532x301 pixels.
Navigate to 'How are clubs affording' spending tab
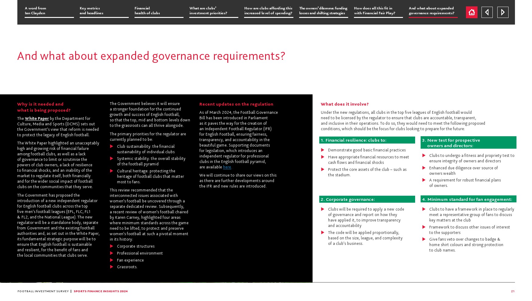tap(268, 11)
